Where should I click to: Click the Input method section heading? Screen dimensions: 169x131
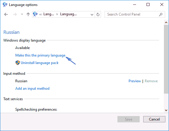(x=14, y=74)
